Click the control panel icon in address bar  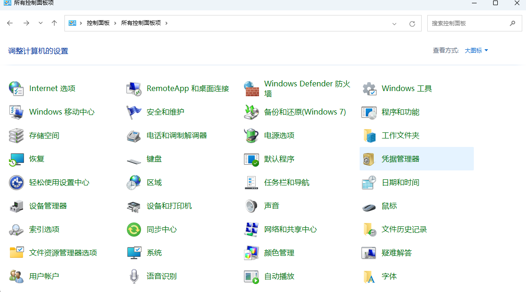[72, 23]
